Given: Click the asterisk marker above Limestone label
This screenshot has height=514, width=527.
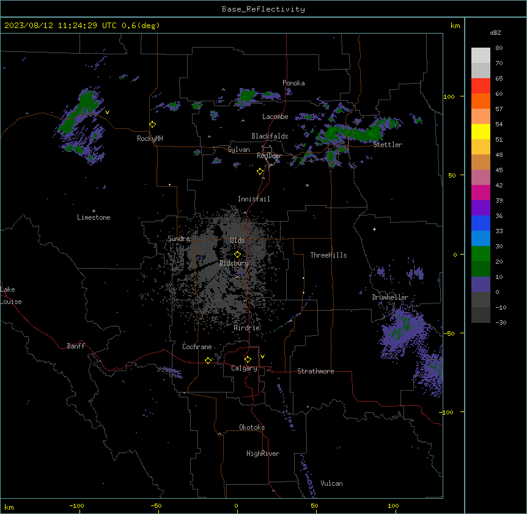Looking at the screenshot, I should coord(94,211).
